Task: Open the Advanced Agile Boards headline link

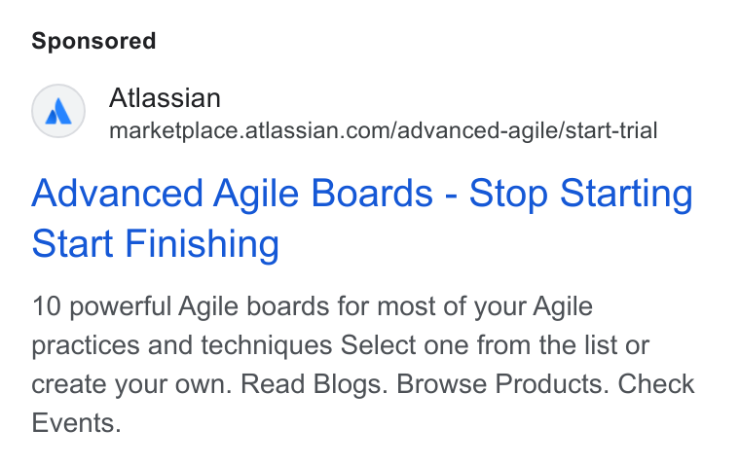Action: point(362,218)
